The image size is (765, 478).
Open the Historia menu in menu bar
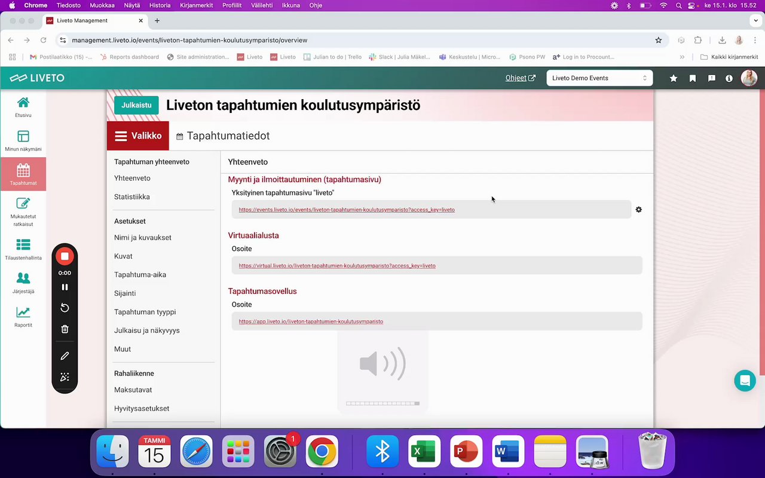[160, 5]
